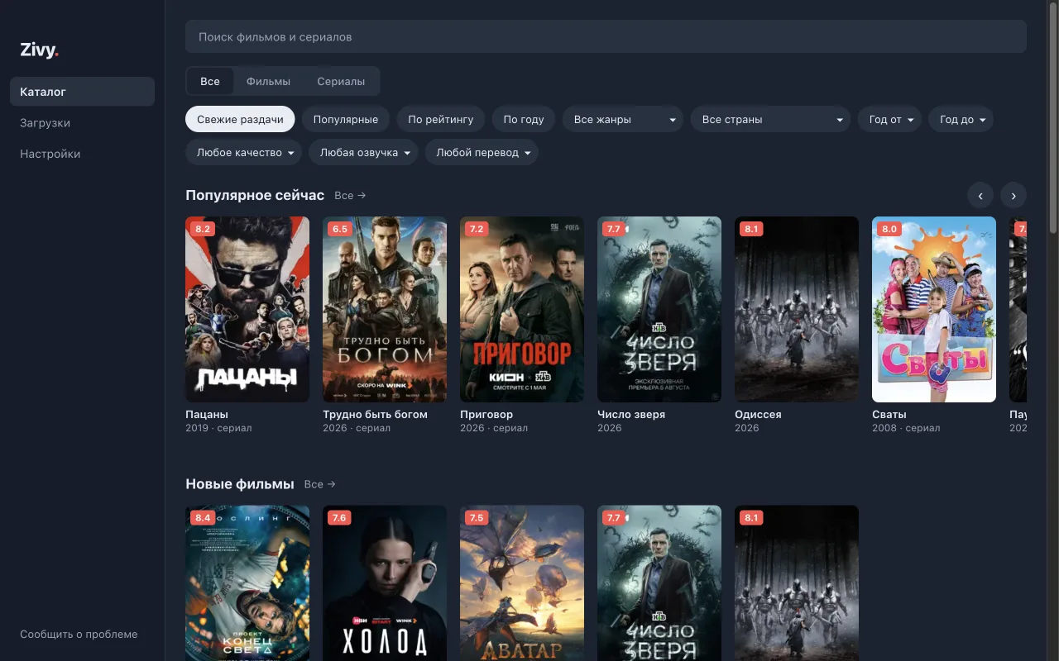Advance the Популярное сейчас carousel with right chevron
This screenshot has width=1059, height=661.
coord(1013,196)
